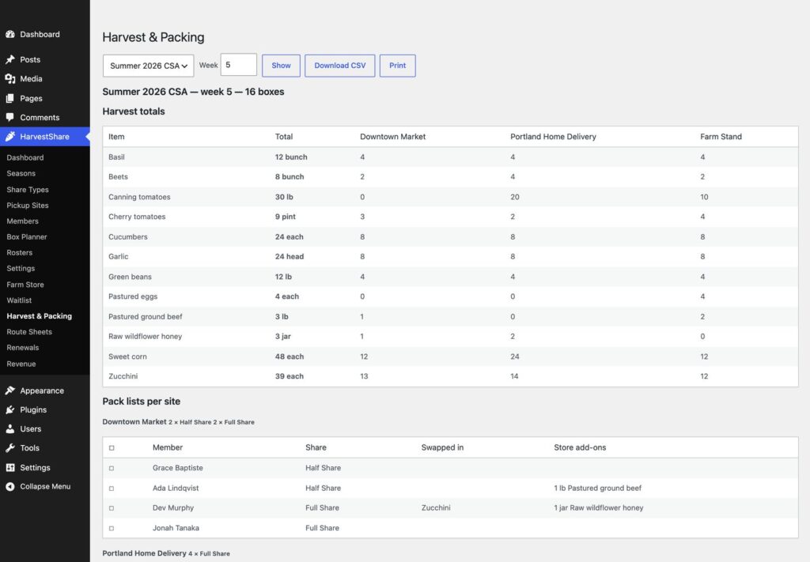The image size is (810, 562).
Task: Click the Appearance paintbrush icon
Action: click(x=9, y=390)
